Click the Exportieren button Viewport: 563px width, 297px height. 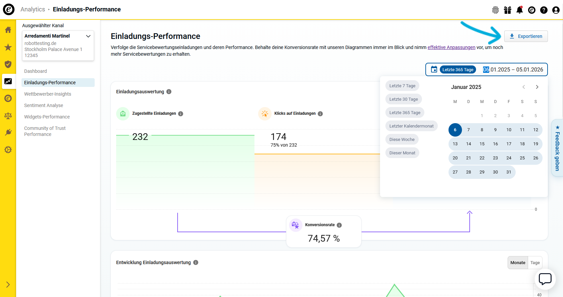(526, 36)
